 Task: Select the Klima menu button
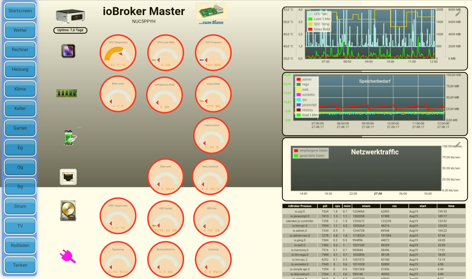[20, 89]
